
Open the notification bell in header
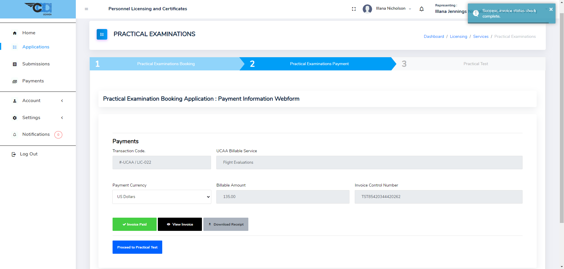[421, 9]
